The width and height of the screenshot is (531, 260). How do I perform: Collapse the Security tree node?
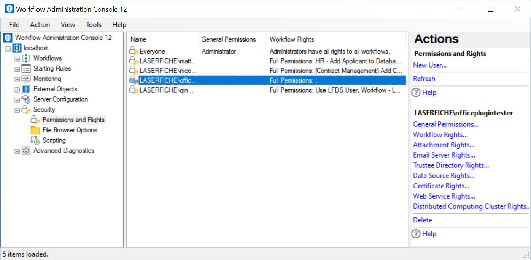(17, 110)
